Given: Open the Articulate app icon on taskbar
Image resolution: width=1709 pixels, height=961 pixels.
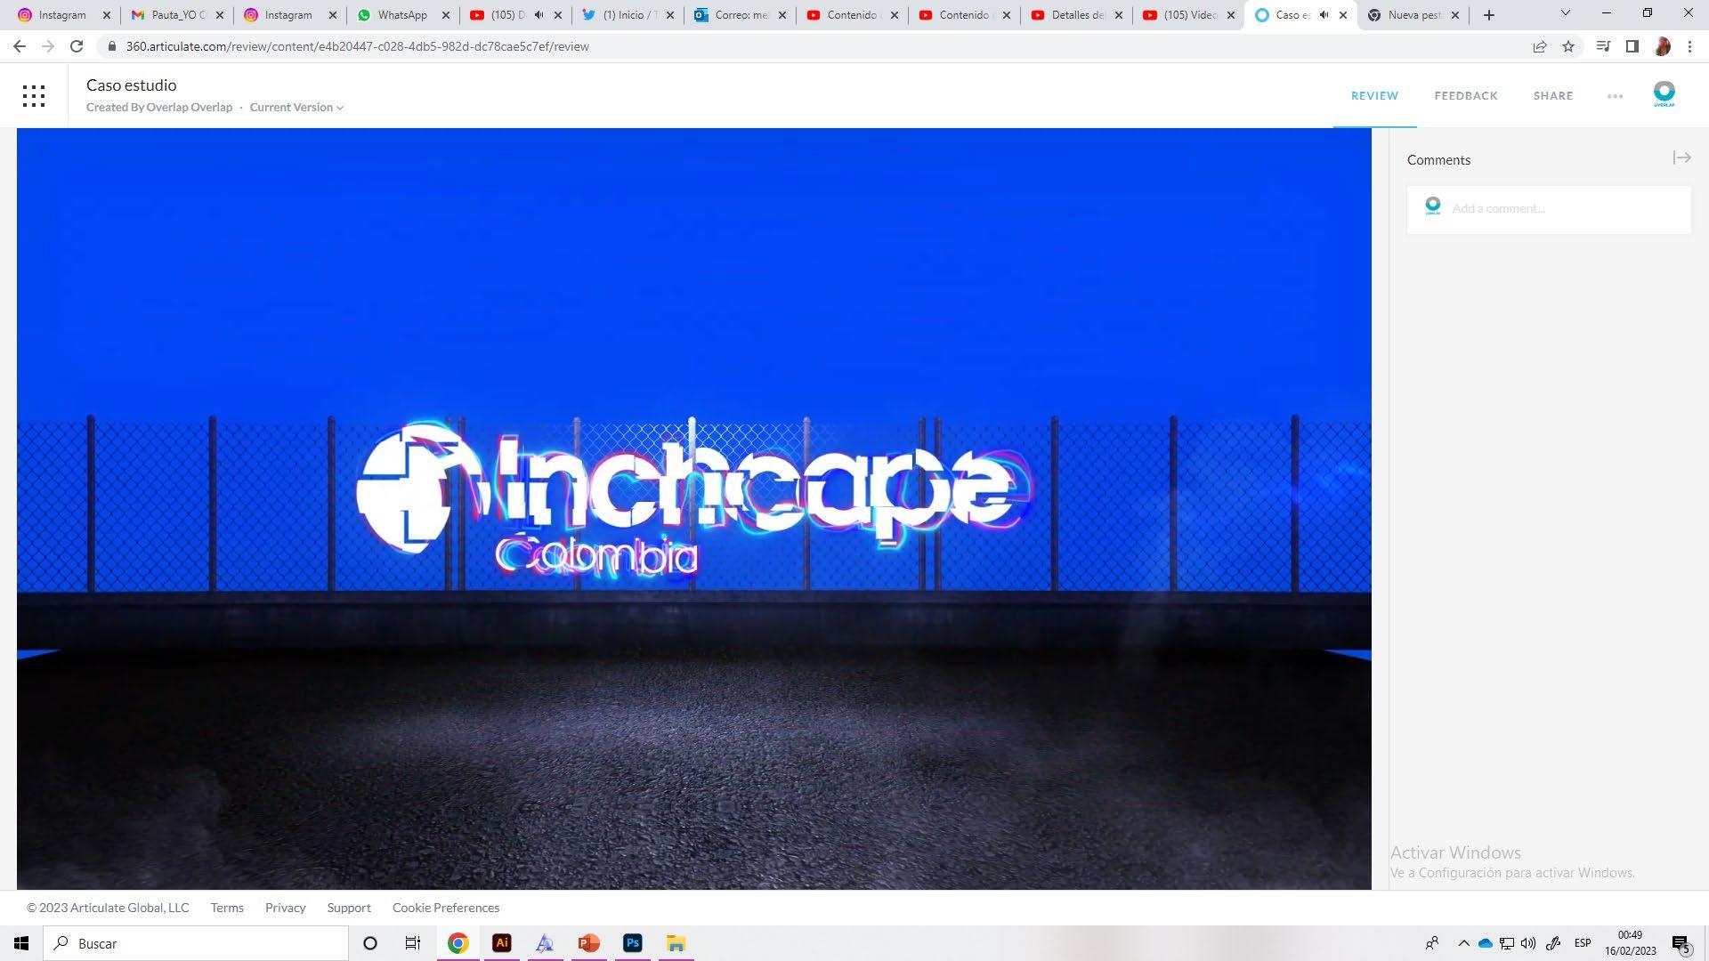Looking at the screenshot, I should (545, 943).
